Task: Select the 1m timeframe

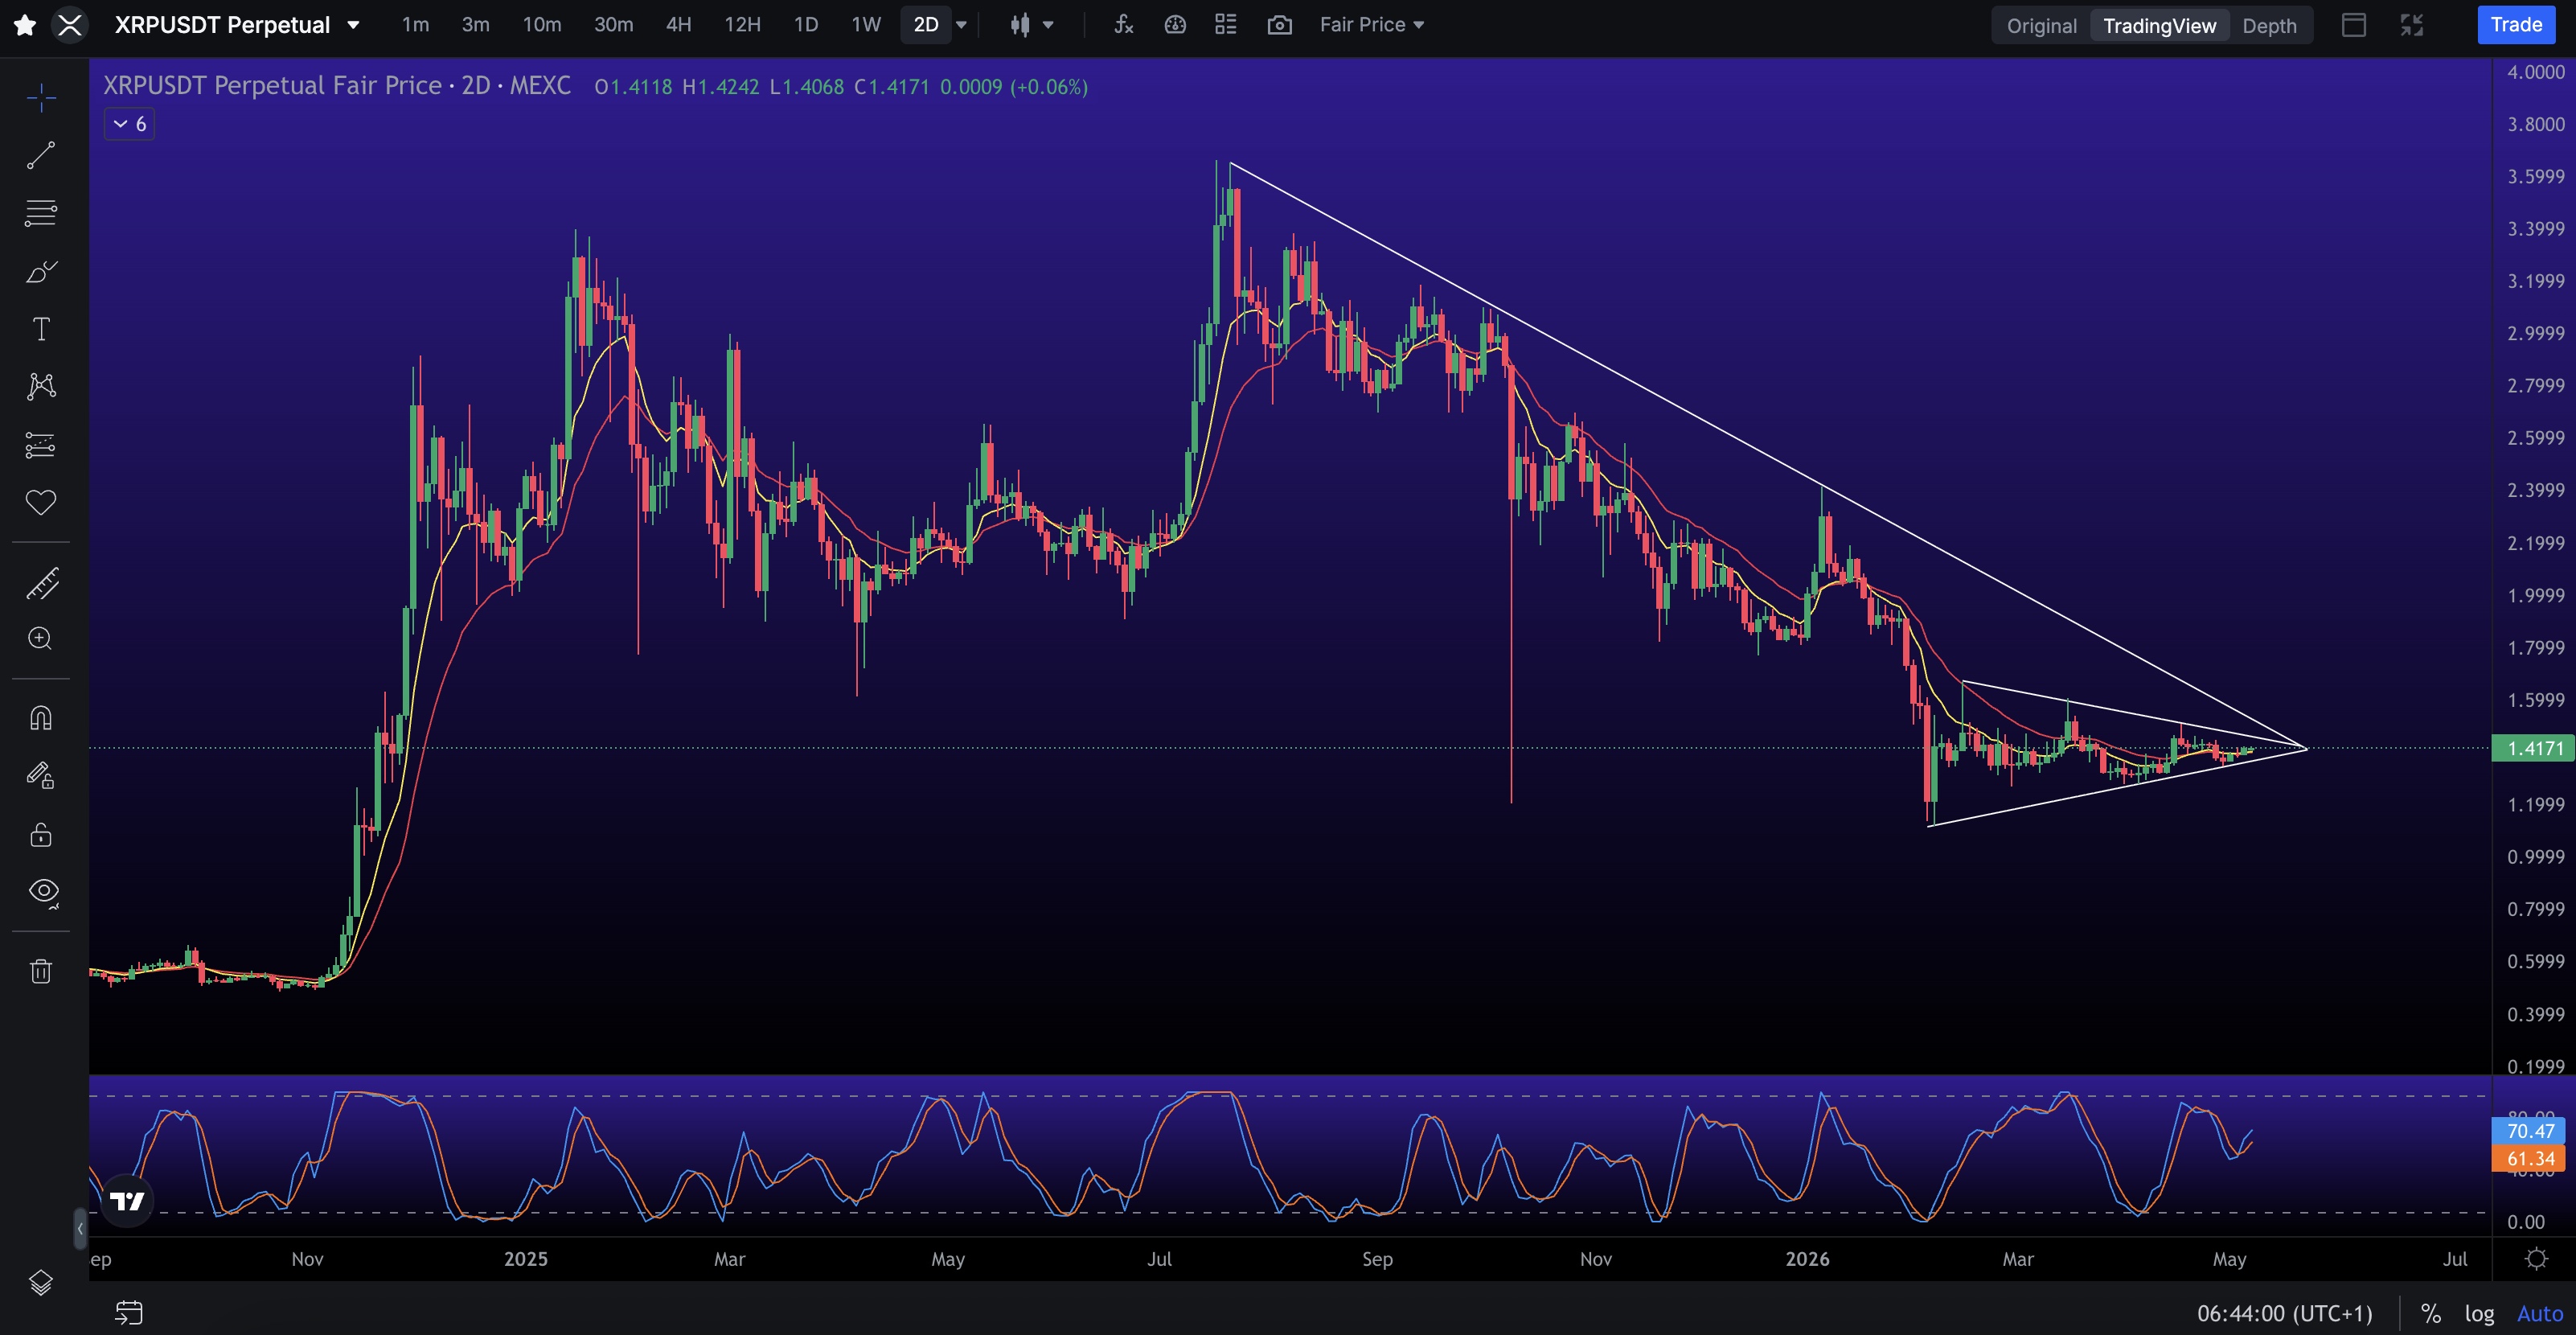Action: pos(415,25)
